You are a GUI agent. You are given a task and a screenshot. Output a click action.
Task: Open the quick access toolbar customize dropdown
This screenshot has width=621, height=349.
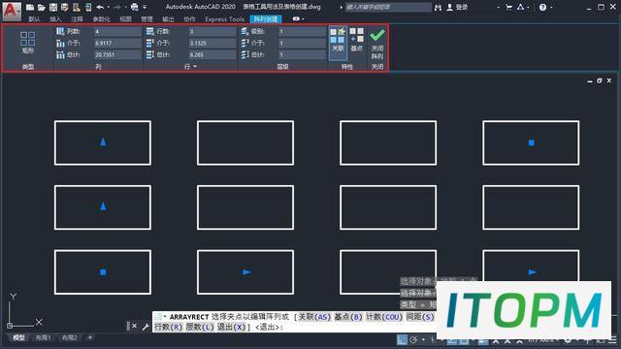coord(145,7)
